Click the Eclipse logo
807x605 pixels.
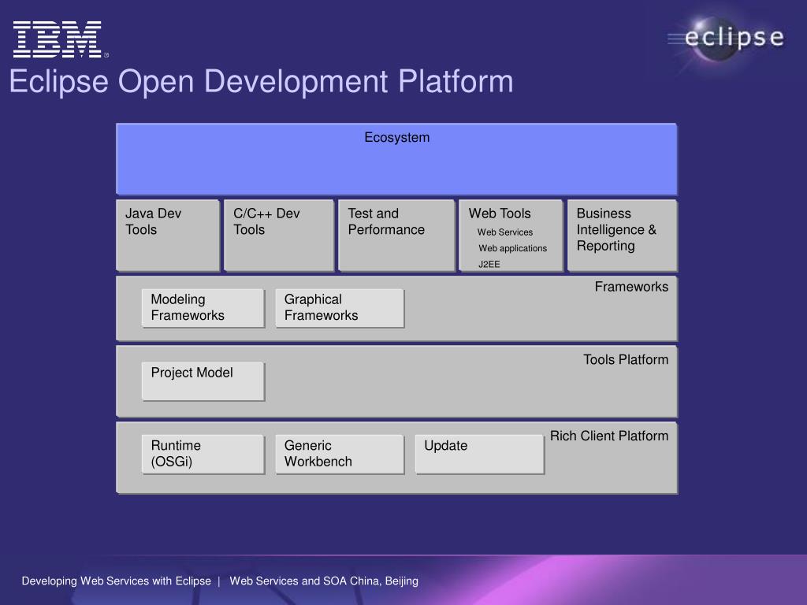[x=727, y=38]
